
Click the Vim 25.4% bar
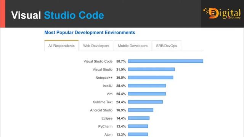pyautogui.click(x=147, y=94)
